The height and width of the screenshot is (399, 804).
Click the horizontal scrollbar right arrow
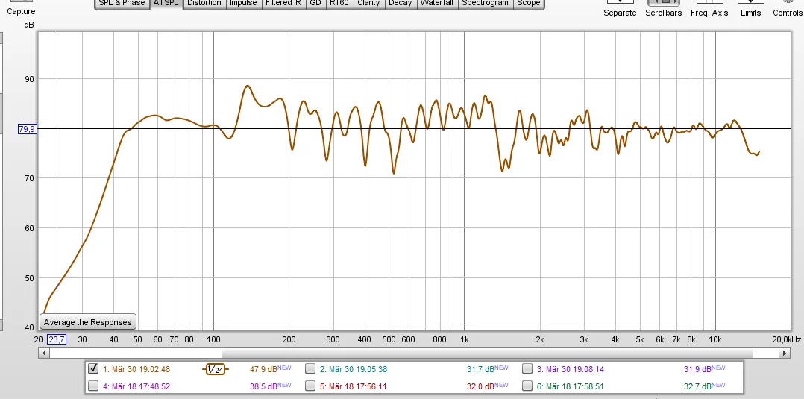pyautogui.click(x=785, y=353)
